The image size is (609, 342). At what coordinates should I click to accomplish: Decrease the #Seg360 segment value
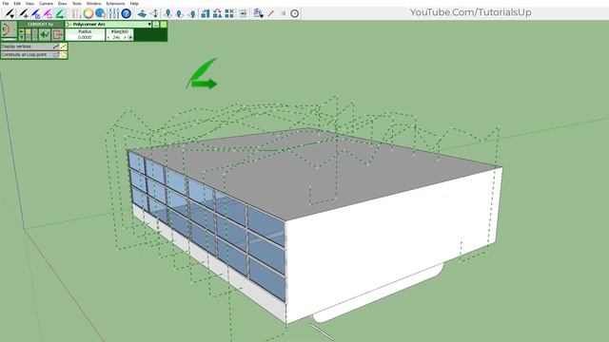(x=108, y=38)
